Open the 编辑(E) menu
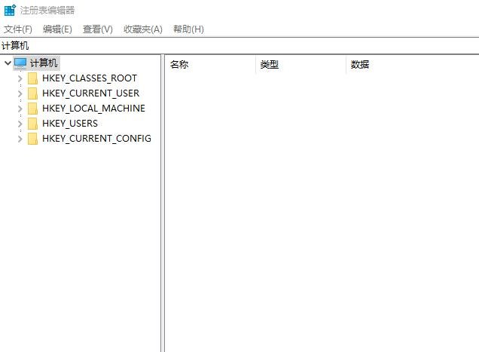This screenshot has height=352, width=479. pyautogui.click(x=57, y=29)
